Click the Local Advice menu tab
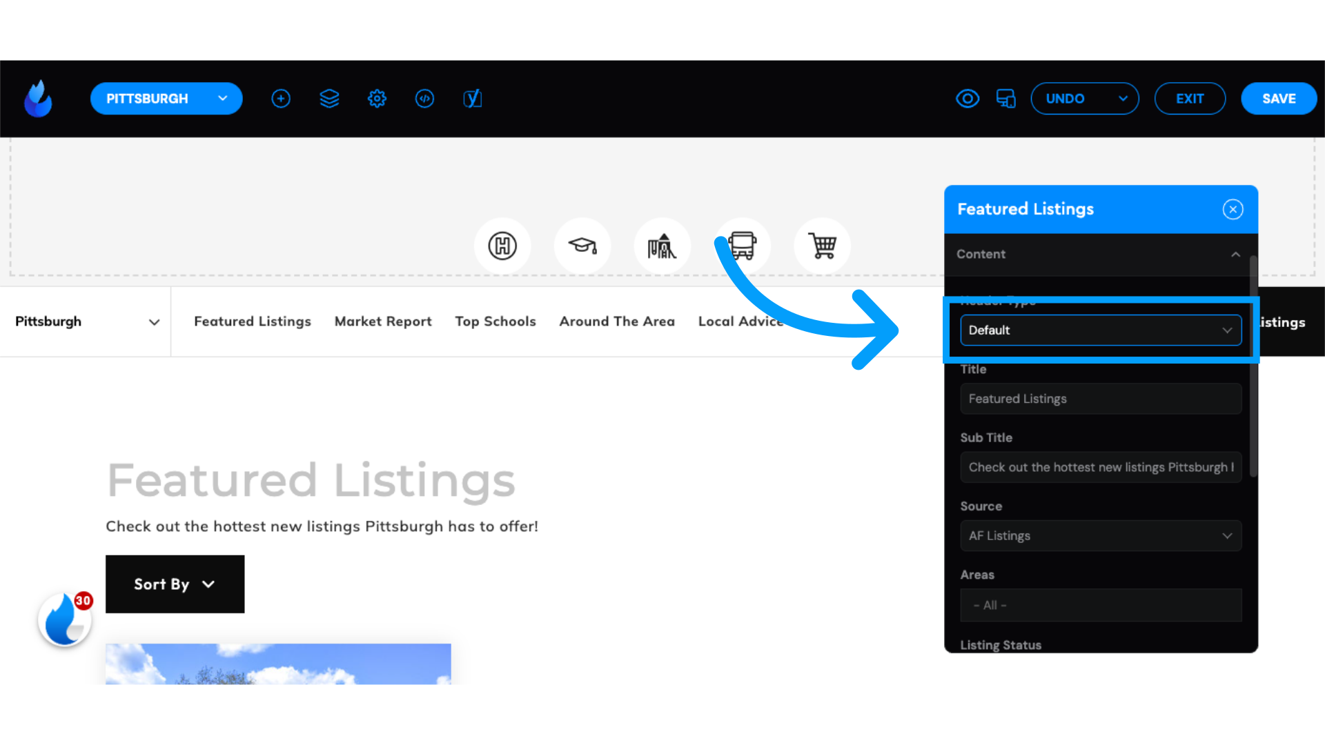The height and width of the screenshot is (745, 1325). tap(740, 321)
